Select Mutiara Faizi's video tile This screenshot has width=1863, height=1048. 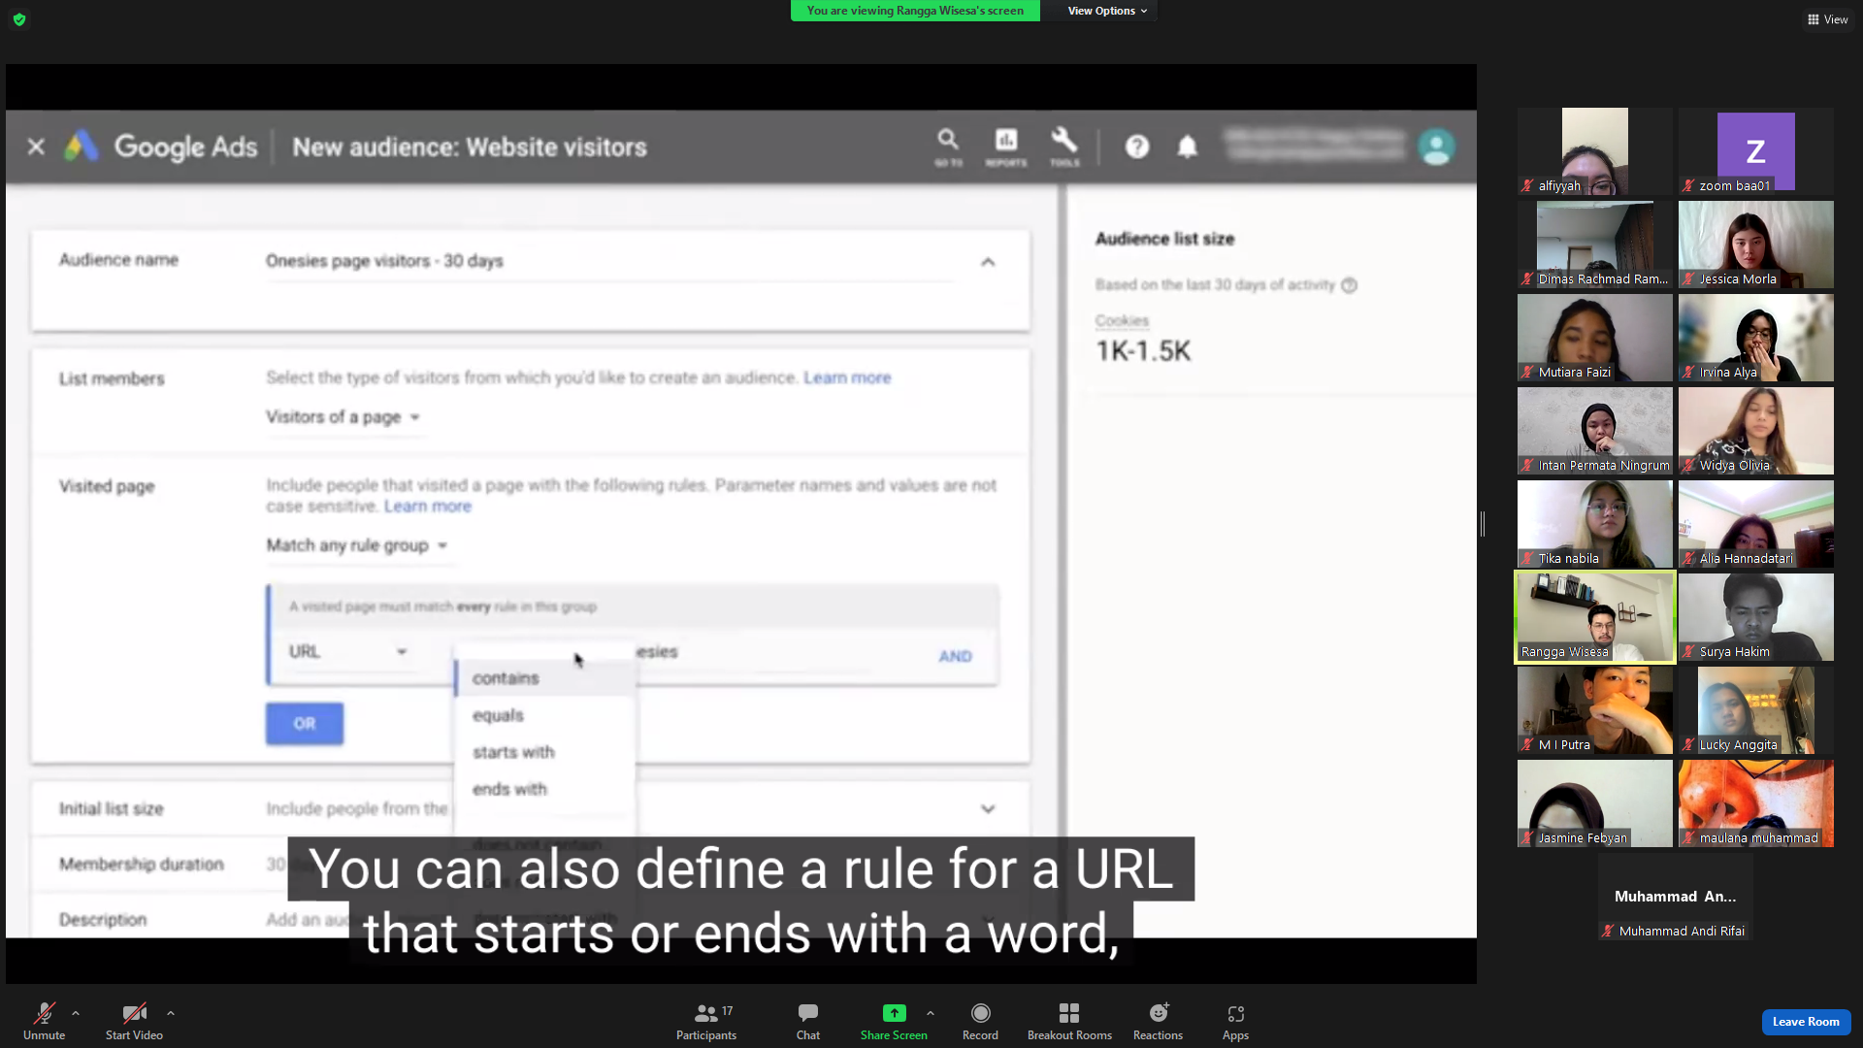point(1594,338)
